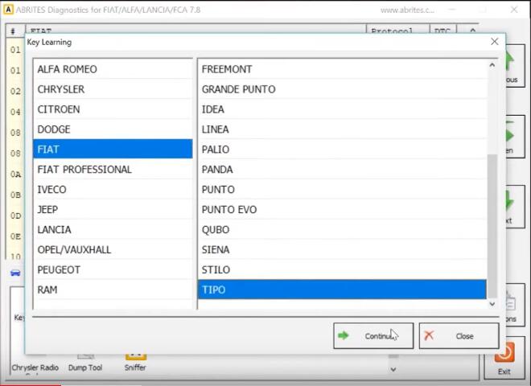531x386 pixels.
Task: Choose PUNTO EVO model
Action: click(x=342, y=209)
